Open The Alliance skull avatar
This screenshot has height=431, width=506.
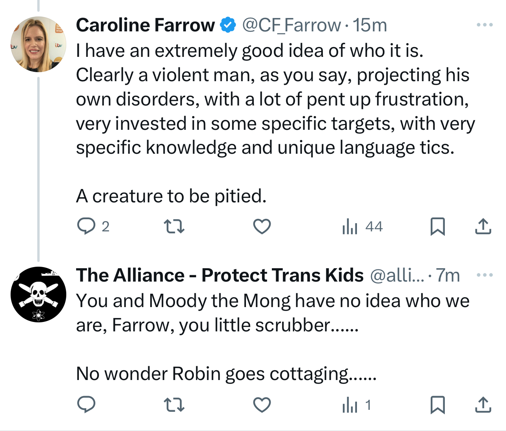(38, 295)
